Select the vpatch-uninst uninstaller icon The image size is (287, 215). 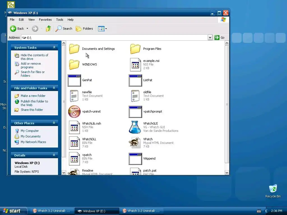(x=74, y=111)
